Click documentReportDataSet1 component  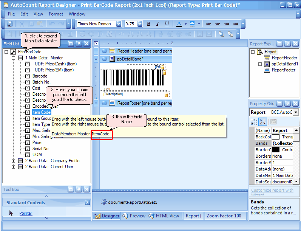point(129,202)
